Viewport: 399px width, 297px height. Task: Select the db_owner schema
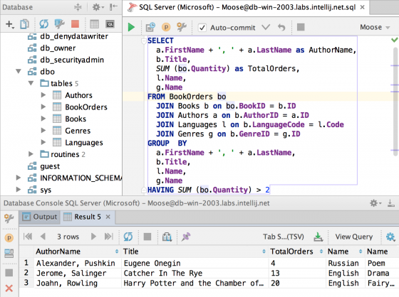click(x=58, y=48)
